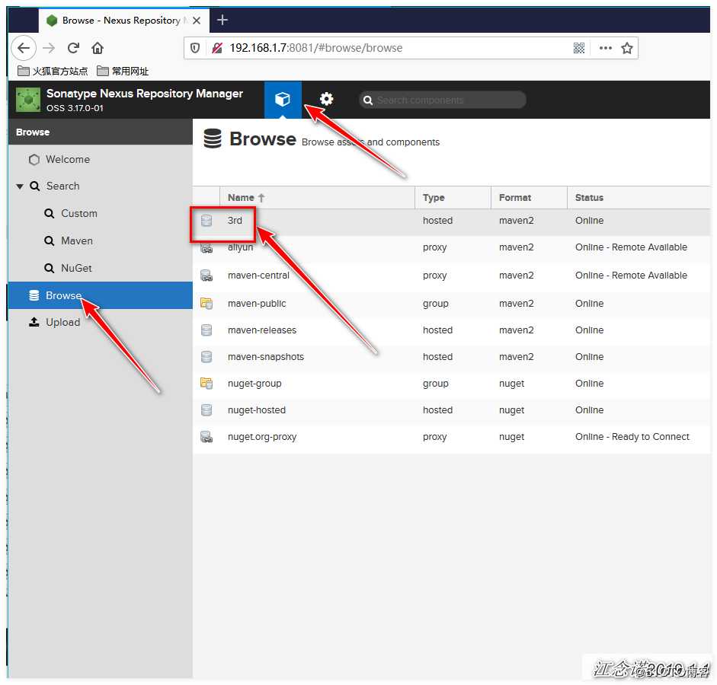
Task: Click the maven-public group folder icon
Action: coord(206,303)
